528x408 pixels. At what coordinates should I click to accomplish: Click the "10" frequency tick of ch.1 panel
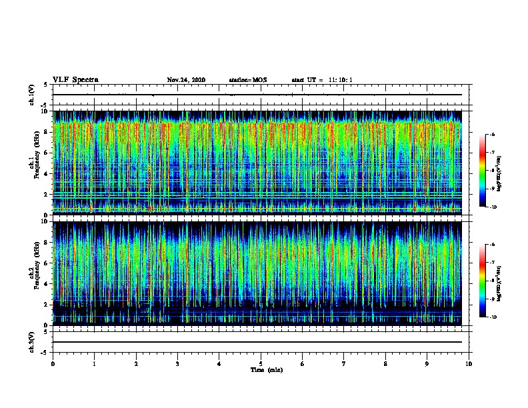pyautogui.click(x=45, y=111)
